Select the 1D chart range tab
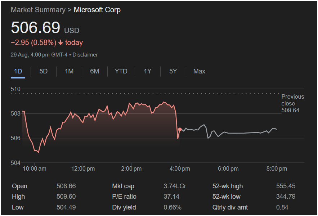Screen dimensions: 318x216 (x=18, y=71)
